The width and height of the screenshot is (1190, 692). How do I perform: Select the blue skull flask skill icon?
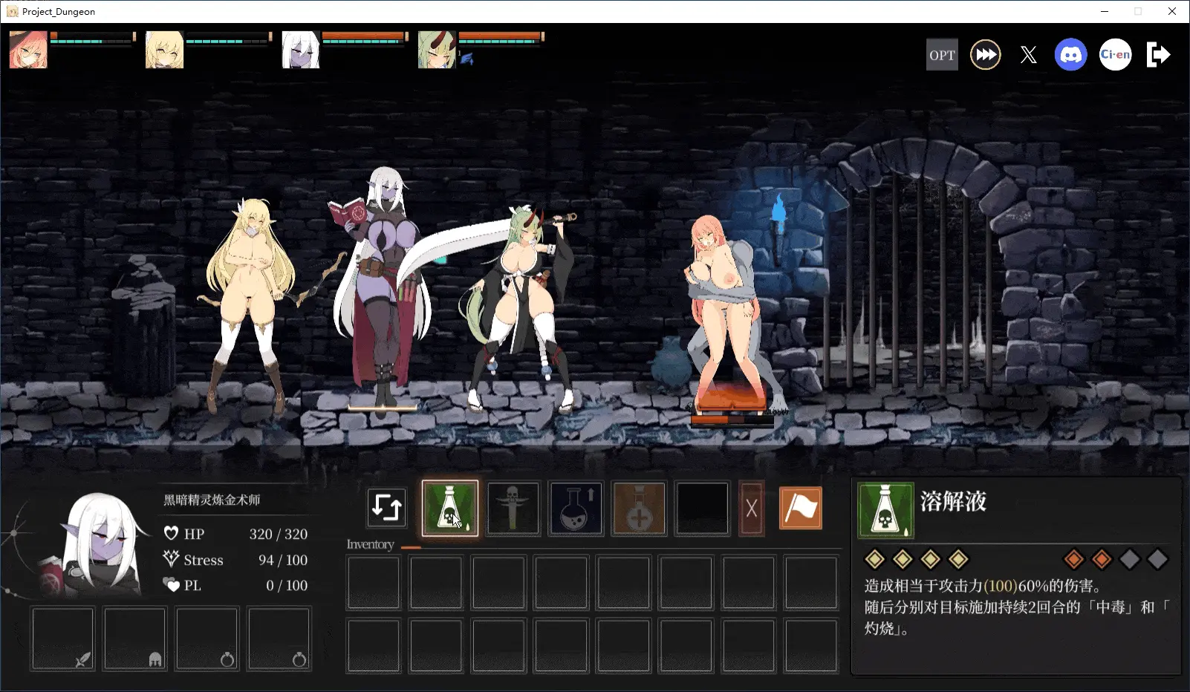[x=576, y=508]
